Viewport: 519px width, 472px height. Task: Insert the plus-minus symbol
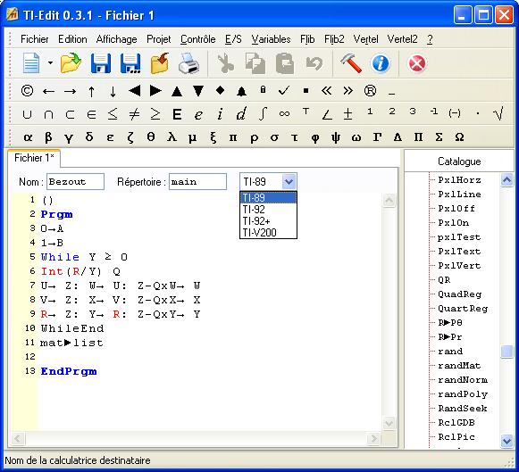coord(347,114)
